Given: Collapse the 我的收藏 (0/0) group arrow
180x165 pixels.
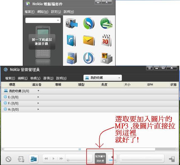Looking at the screenshot, I should (x=38, y=91).
